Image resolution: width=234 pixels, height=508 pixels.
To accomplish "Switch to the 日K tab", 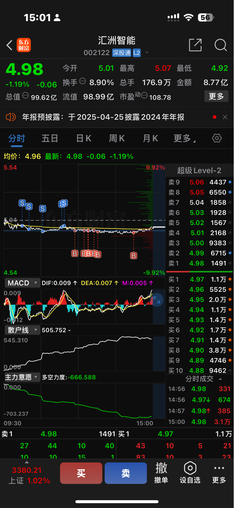I will [84, 139].
